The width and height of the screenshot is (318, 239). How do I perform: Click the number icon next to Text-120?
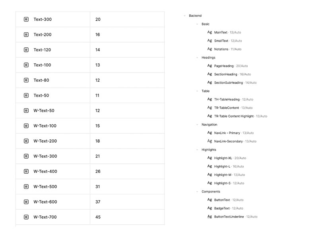point(26,50)
